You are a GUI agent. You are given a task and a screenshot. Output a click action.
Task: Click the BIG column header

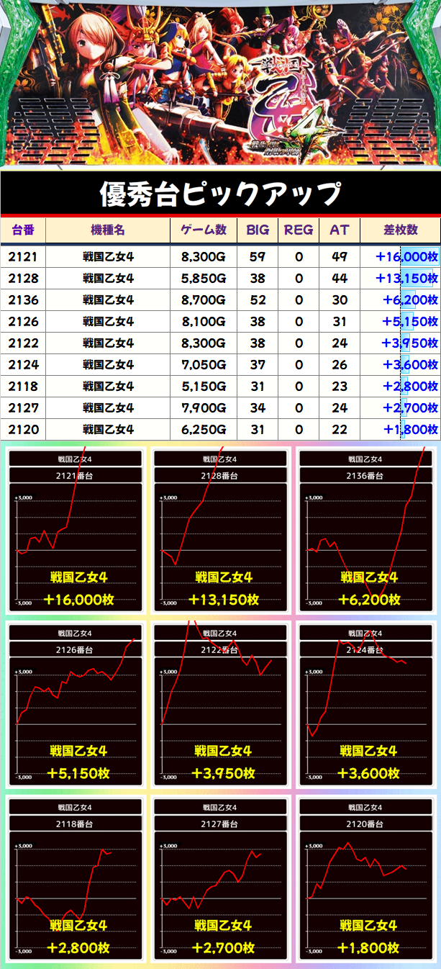258,230
